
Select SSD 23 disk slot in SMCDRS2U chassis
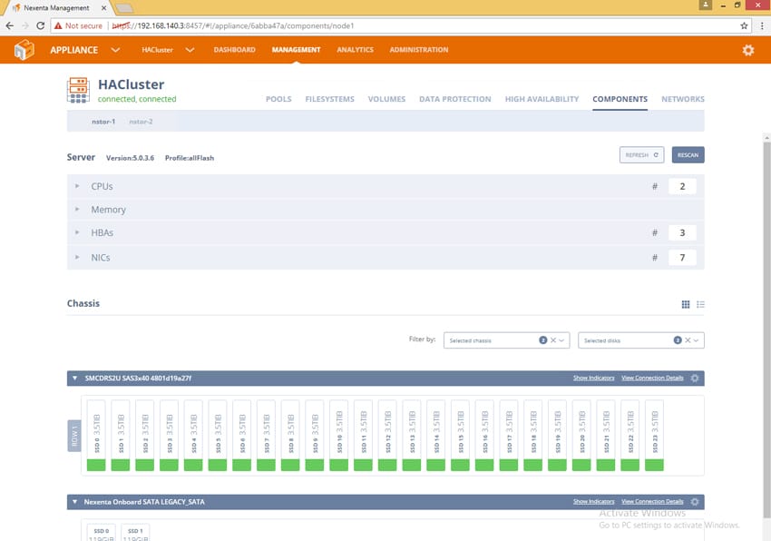(x=655, y=435)
